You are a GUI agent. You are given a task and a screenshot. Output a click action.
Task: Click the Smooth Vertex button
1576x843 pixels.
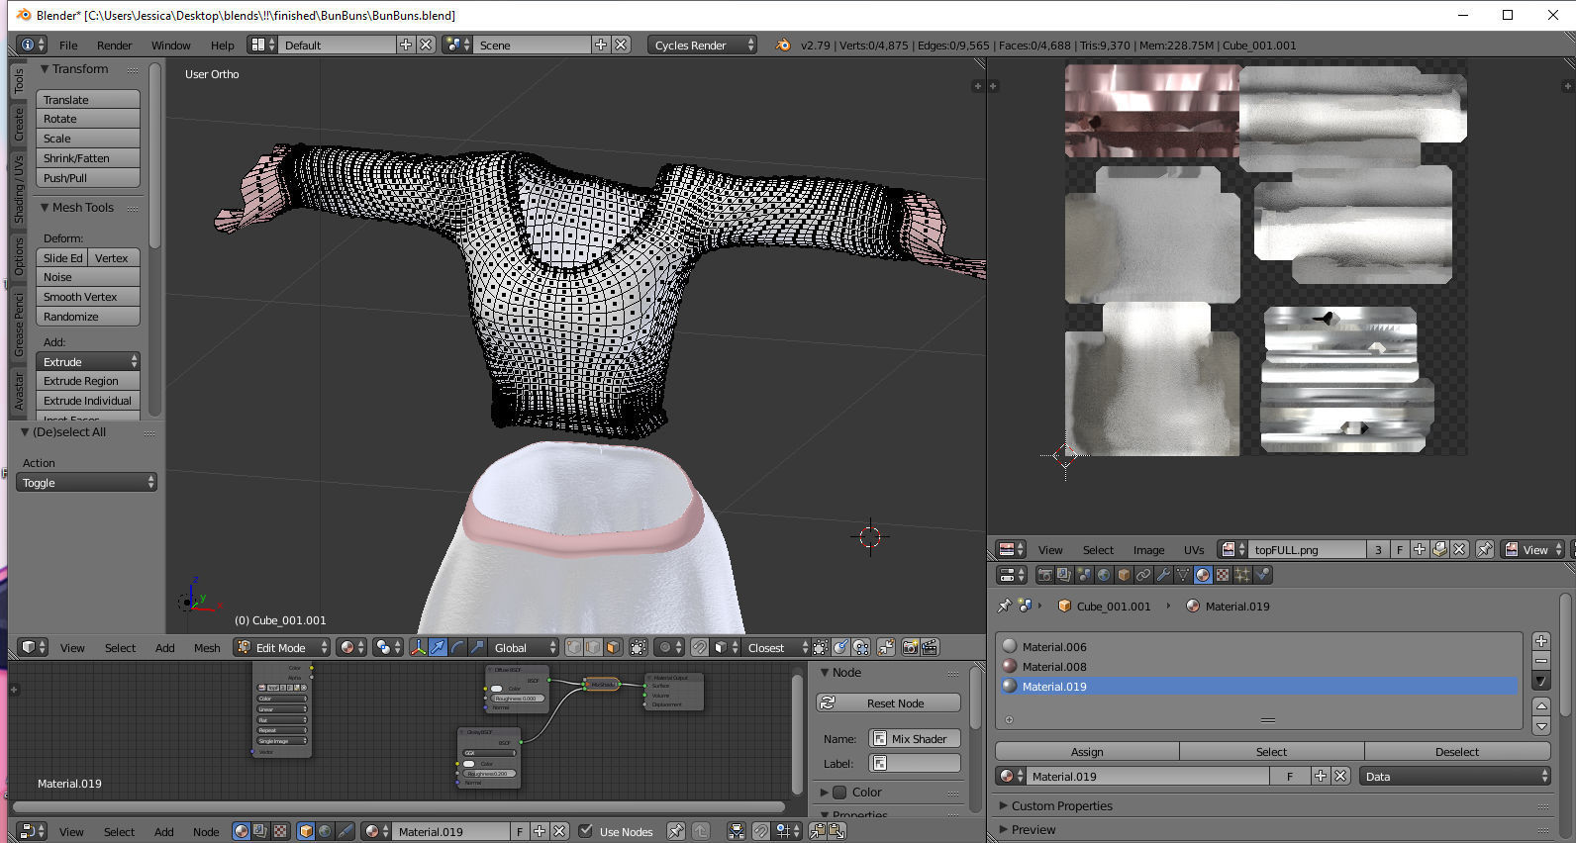[88, 297]
